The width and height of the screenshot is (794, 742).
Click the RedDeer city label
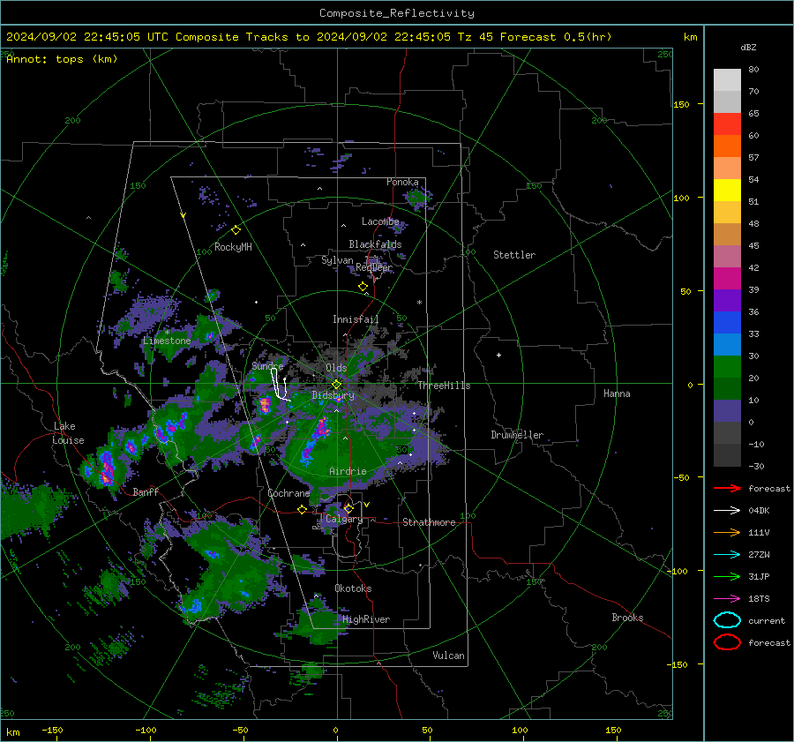point(374,267)
